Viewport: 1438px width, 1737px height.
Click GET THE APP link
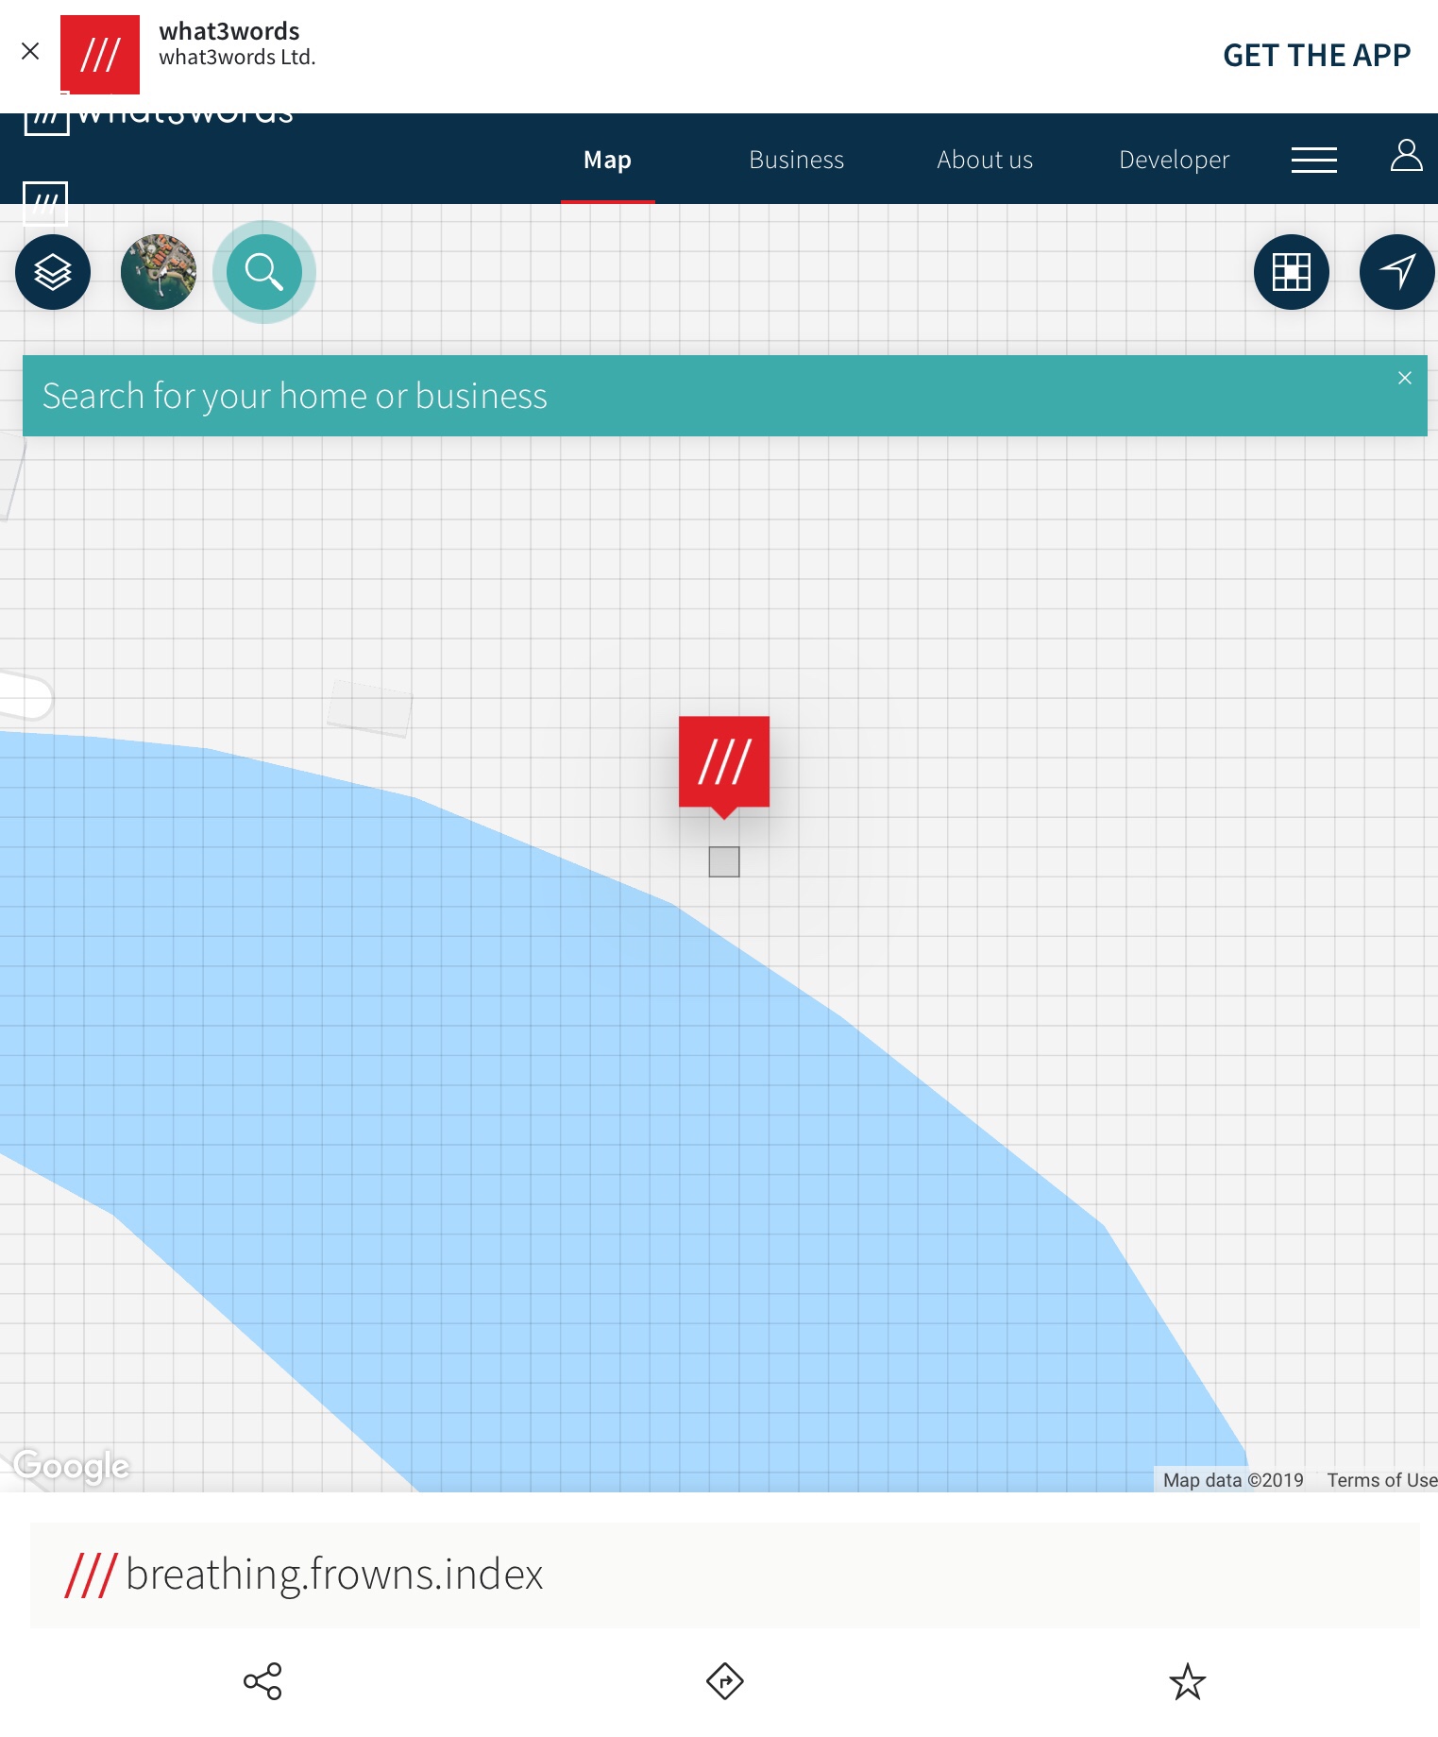pos(1316,56)
